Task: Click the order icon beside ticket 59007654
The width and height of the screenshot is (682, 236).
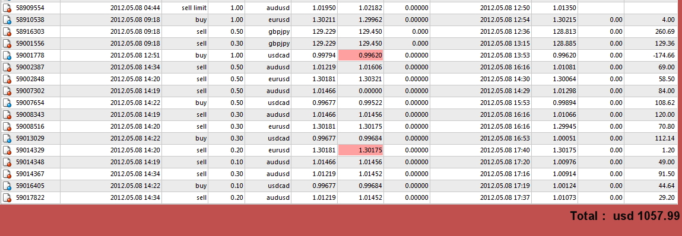Action: point(7,103)
